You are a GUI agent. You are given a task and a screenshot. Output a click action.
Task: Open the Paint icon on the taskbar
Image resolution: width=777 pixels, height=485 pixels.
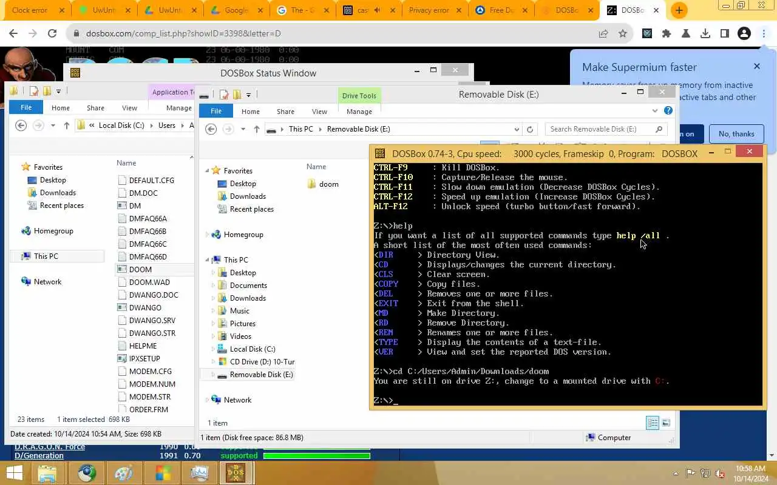click(124, 473)
